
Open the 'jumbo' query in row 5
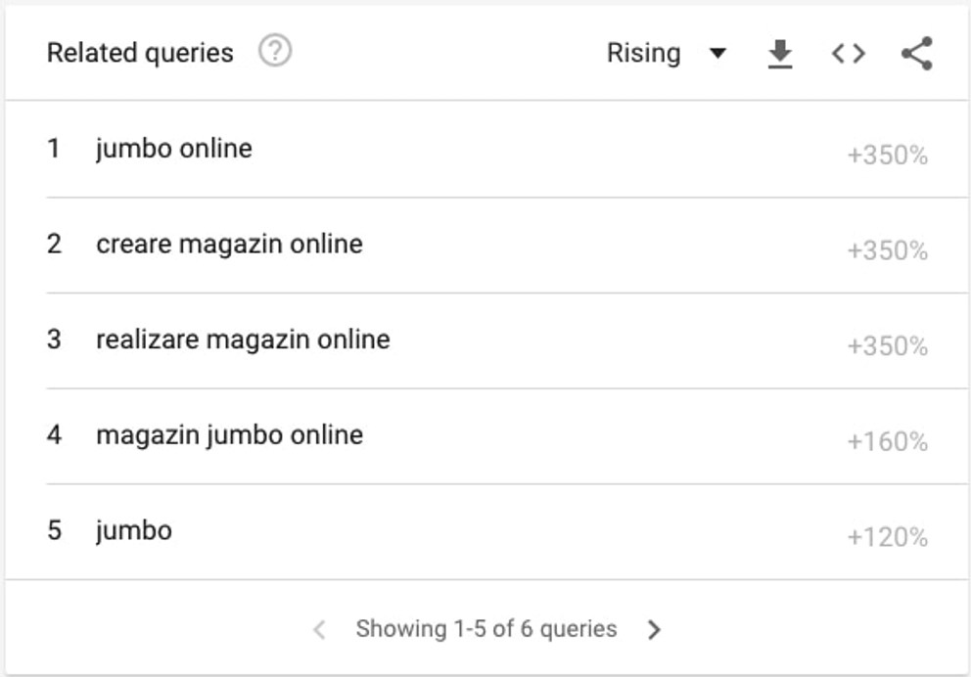pyautogui.click(x=134, y=531)
